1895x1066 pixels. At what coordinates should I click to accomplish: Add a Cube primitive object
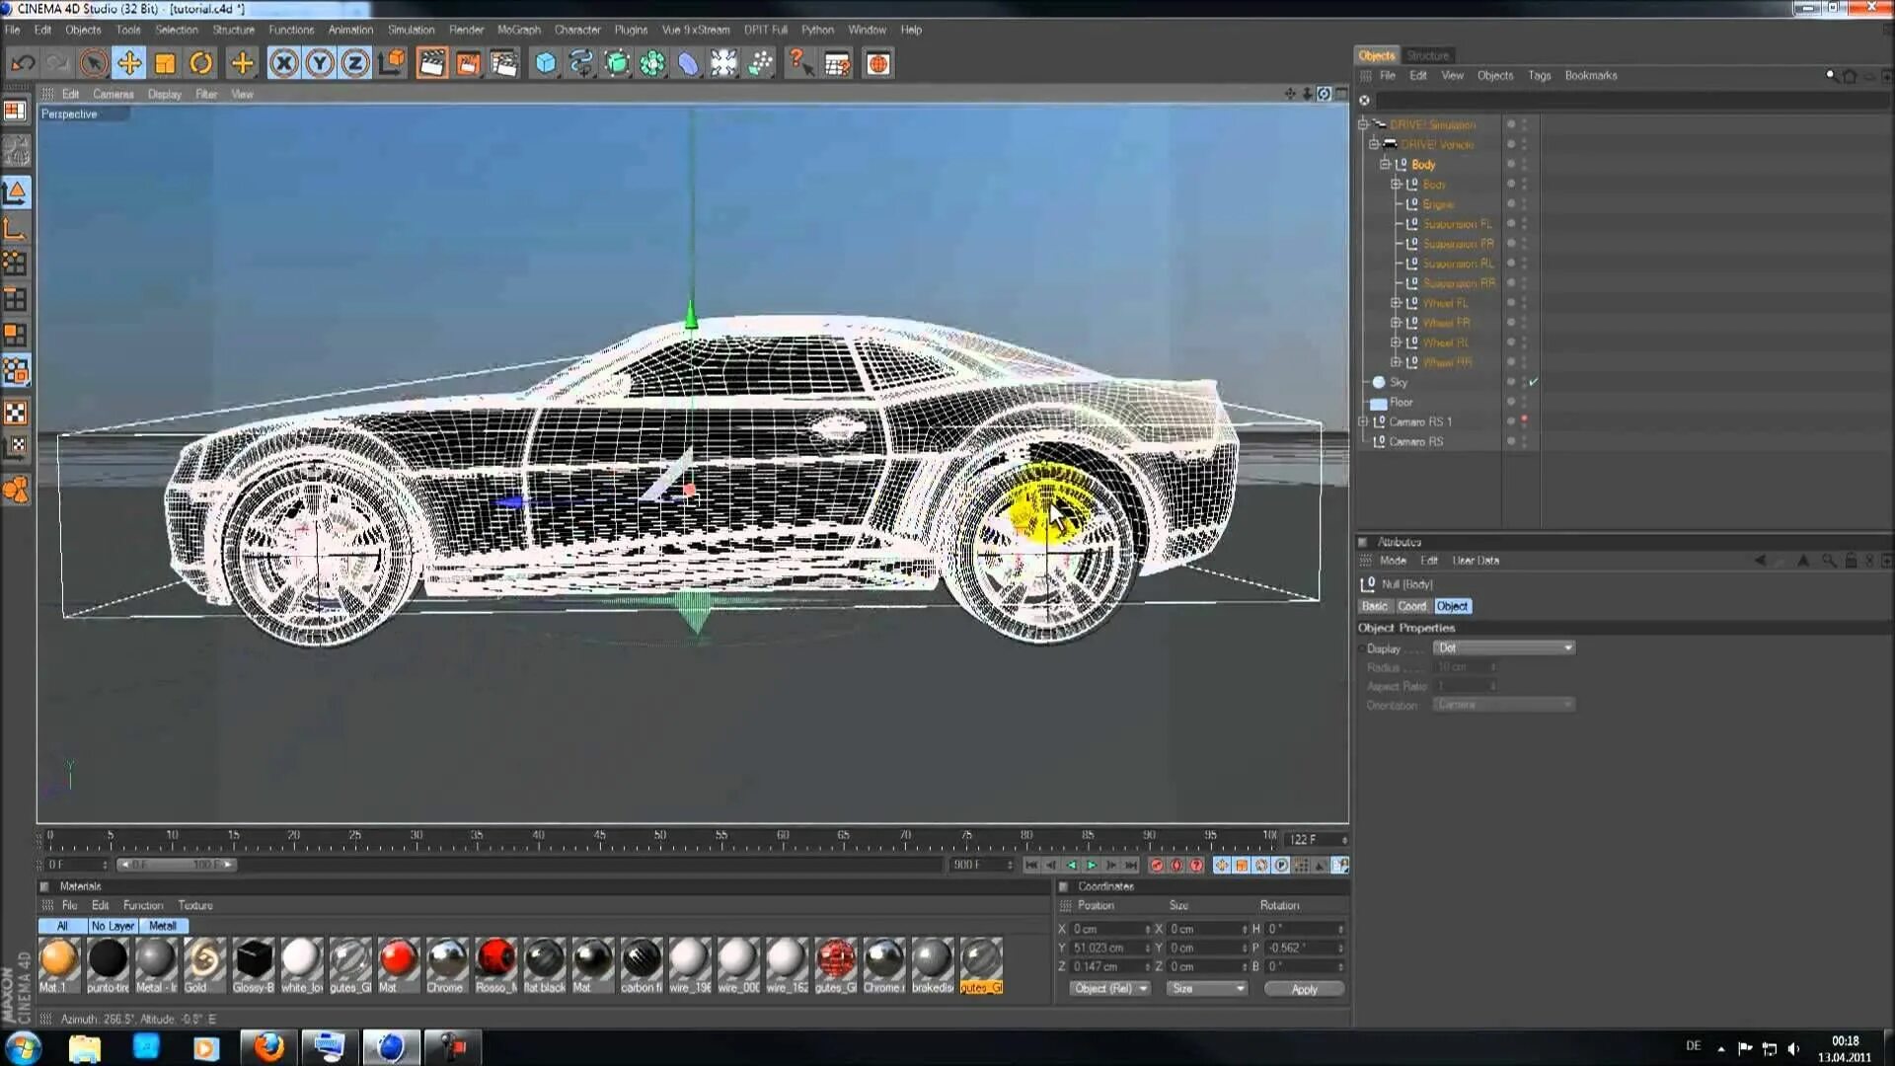click(x=545, y=64)
